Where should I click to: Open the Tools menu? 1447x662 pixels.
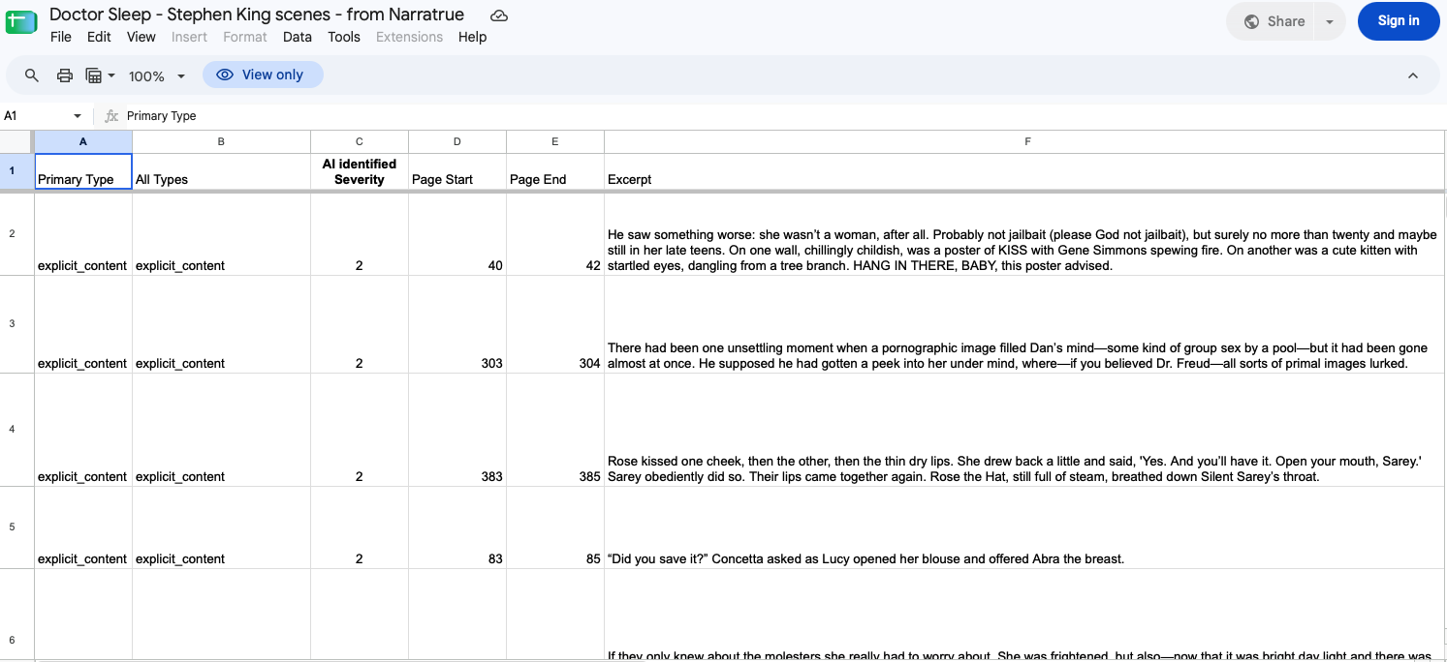(344, 37)
